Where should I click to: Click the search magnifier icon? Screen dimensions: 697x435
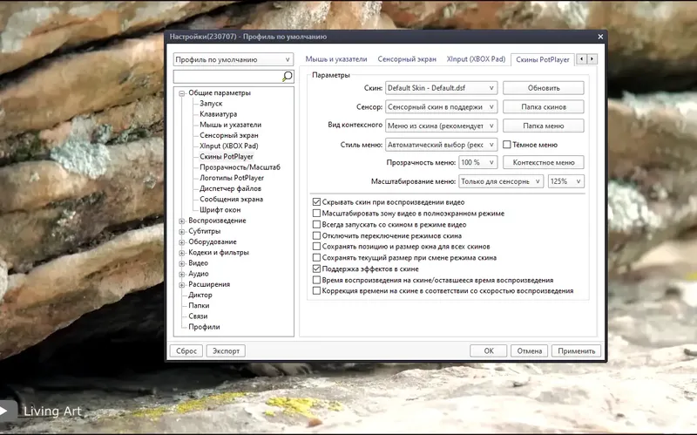pos(288,77)
